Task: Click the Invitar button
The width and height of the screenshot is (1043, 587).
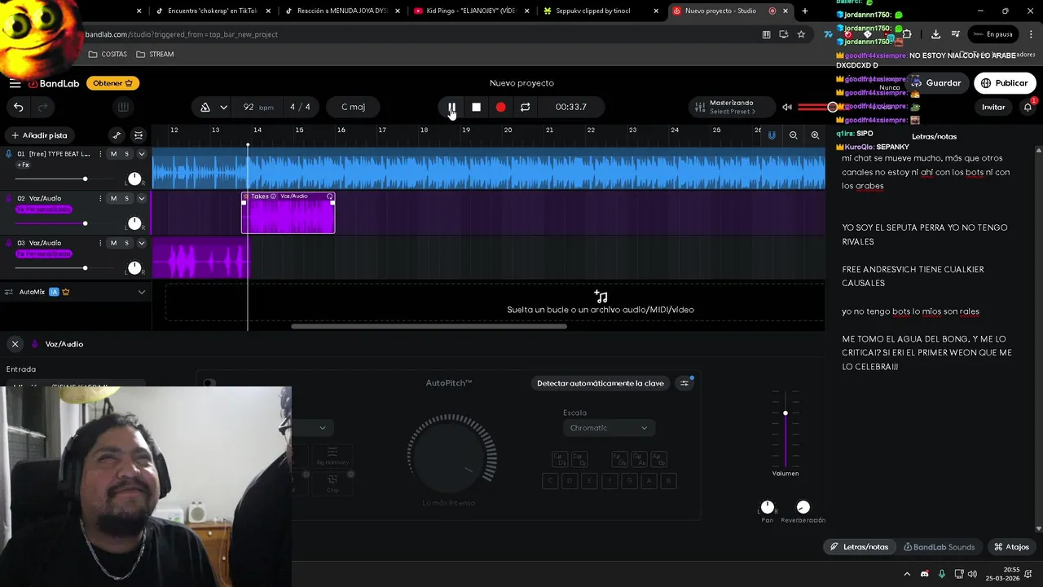Action: (x=993, y=107)
